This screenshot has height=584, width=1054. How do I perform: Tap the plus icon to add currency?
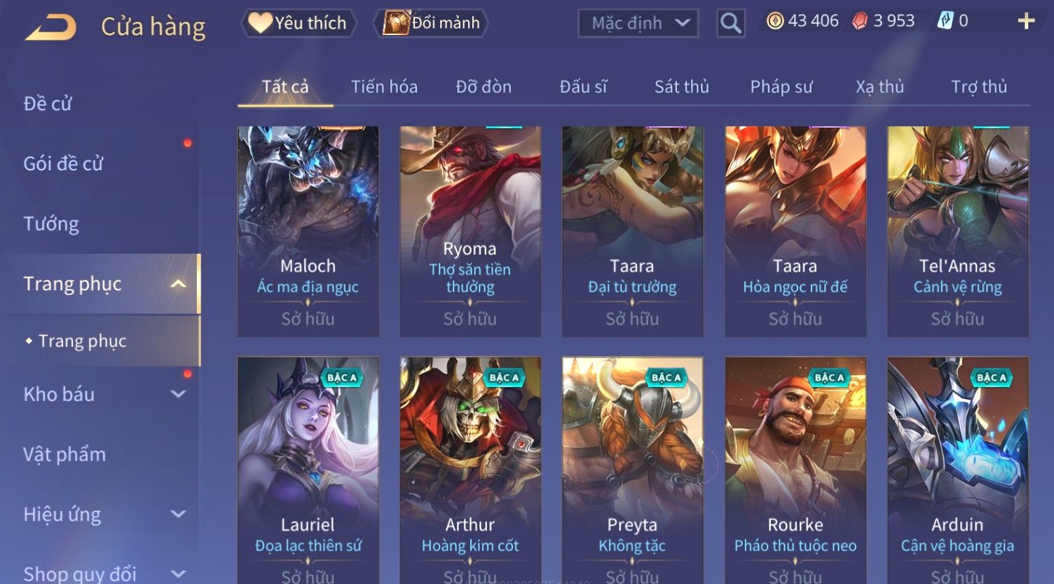click(x=1026, y=21)
